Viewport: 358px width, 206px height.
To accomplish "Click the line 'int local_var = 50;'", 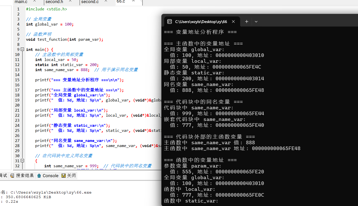I will coord(57,60).
